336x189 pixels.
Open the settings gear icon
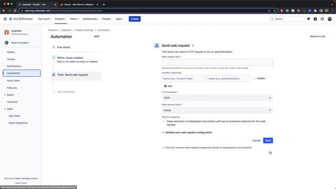tap(322, 19)
